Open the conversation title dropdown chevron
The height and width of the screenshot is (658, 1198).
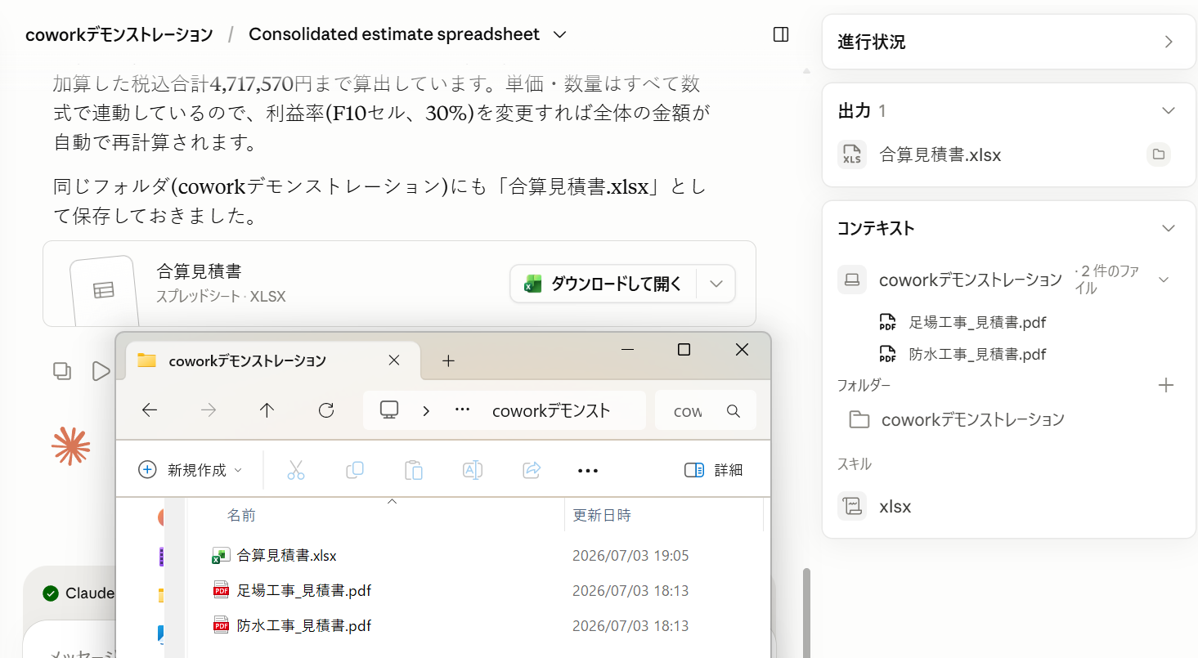(x=559, y=34)
